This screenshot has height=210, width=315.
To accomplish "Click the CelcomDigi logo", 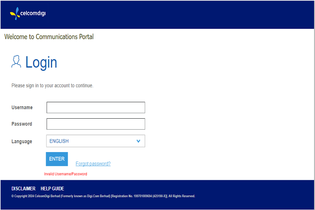I will tap(28, 13).
